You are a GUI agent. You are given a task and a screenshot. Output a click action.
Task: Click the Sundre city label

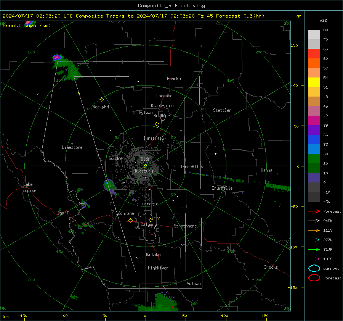coord(115,158)
